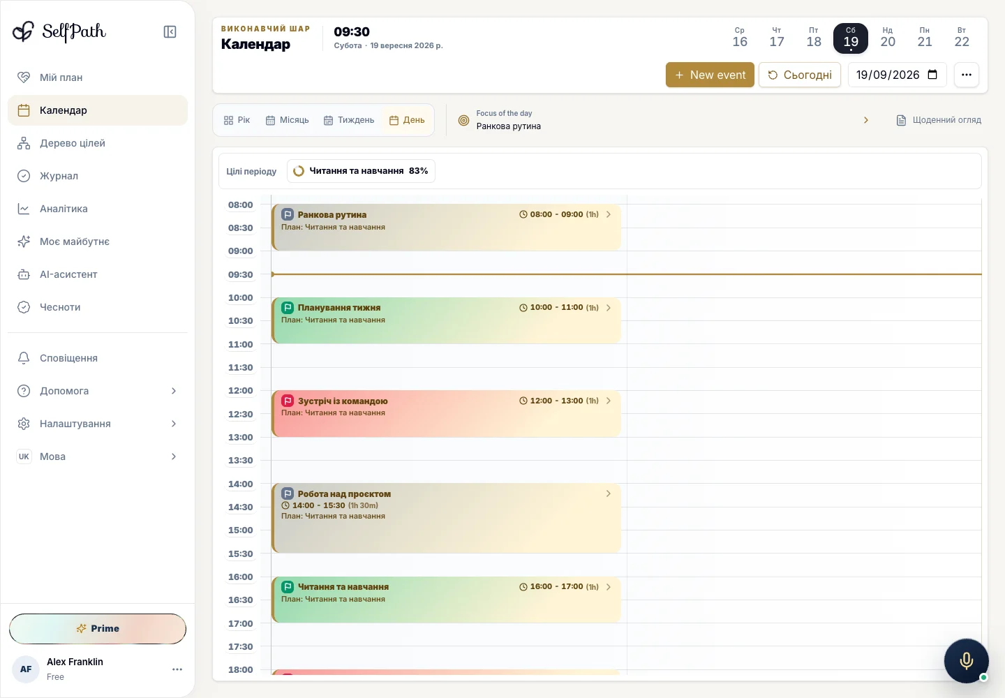Collapse the sidebar with panel icon

pyautogui.click(x=170, y=32)
